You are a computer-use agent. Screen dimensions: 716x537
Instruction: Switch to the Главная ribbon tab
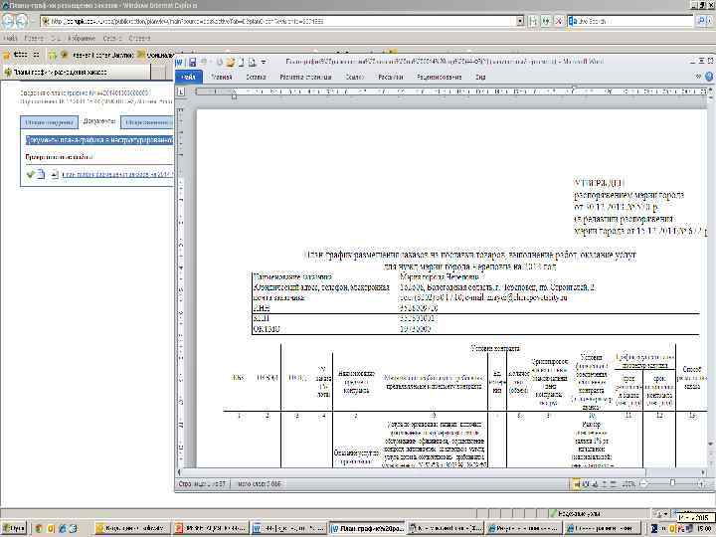click(x=222, y=78)
